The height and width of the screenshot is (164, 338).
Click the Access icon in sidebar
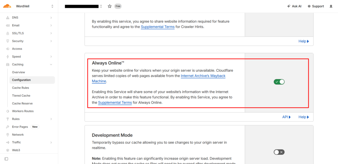(8, 49)
